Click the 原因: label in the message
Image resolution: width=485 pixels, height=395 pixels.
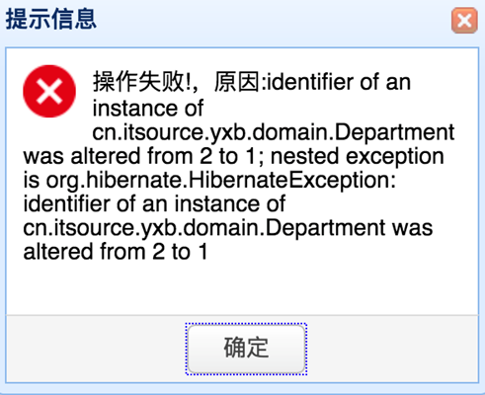(x=240, y=82)
